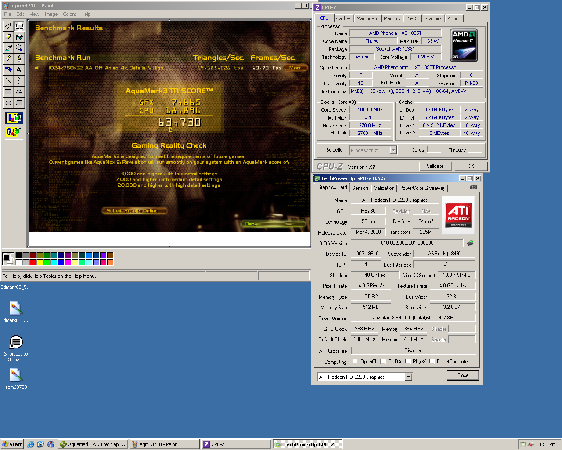Open the PowerColor Giveaway tab in GPU-Z
The image size is (562, 450).
(422, 188)
